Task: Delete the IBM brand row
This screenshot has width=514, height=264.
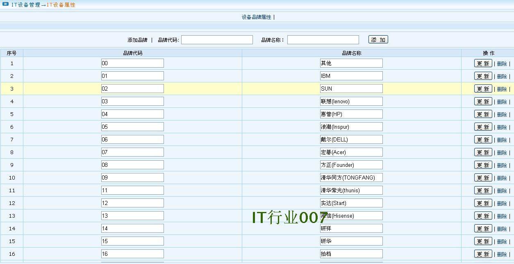Action: click(x=502, y=76)
